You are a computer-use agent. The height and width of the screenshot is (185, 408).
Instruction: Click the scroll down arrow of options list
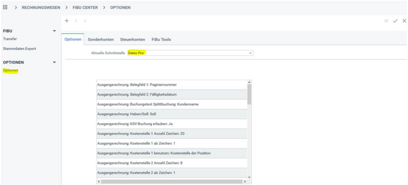point(249,177)
